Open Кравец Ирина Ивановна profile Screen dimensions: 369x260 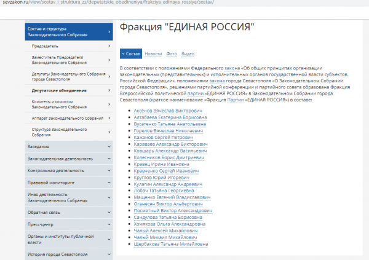pyautogui.click(x=161, y=164)
